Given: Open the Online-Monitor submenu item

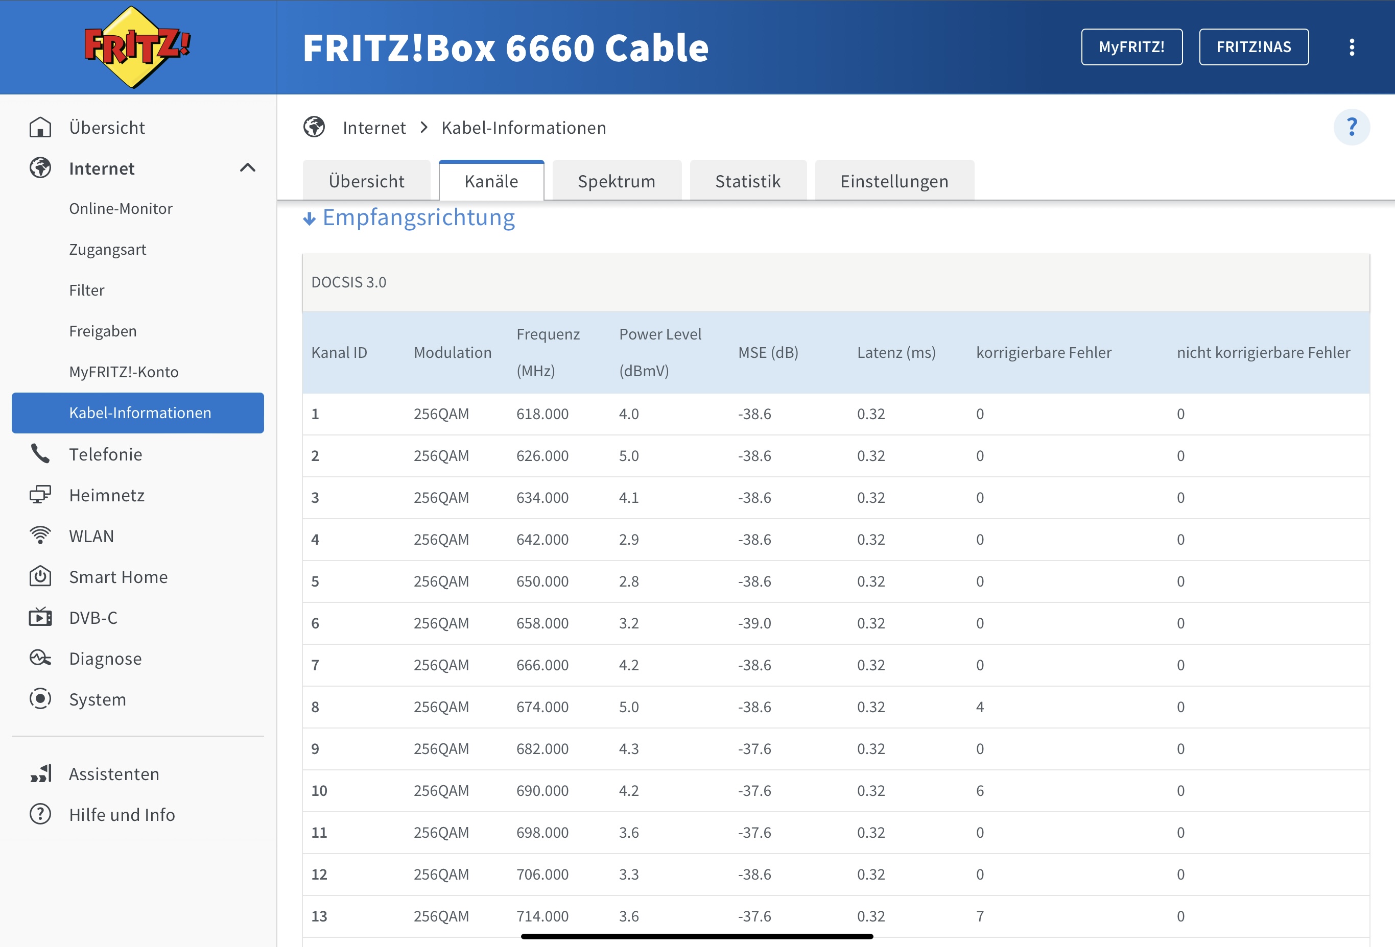Looking at the screenshot, I should (x=121, y=209).
